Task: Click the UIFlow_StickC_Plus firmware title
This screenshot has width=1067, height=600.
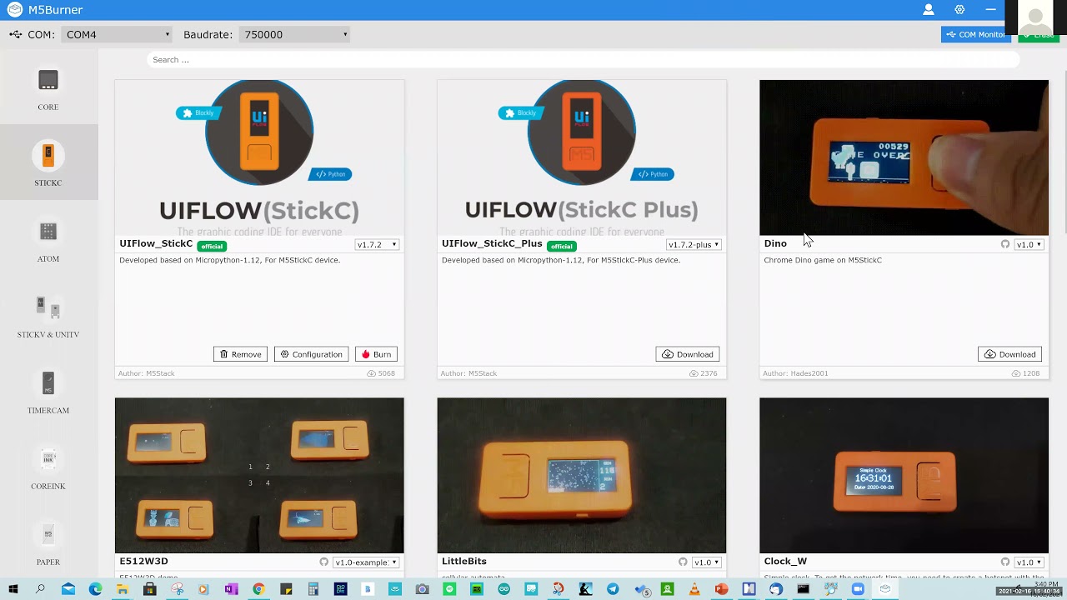Action: tap(492, 243)
